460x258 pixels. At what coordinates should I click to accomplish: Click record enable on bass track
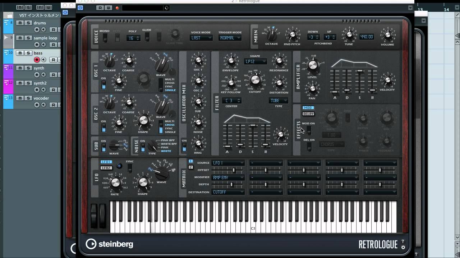pyautogui.click(x=37, y=60)
